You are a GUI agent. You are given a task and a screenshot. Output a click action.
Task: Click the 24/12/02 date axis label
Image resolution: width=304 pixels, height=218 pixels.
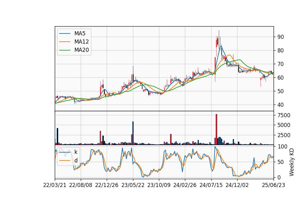point(237,185)
